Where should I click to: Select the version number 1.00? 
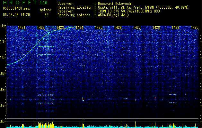tap(44, 3)
